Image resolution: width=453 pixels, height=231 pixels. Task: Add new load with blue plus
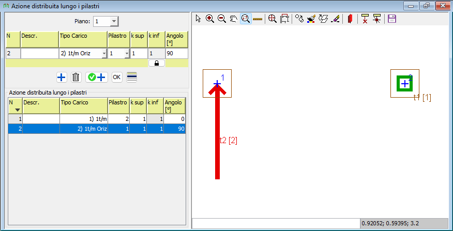pos(62,77)
